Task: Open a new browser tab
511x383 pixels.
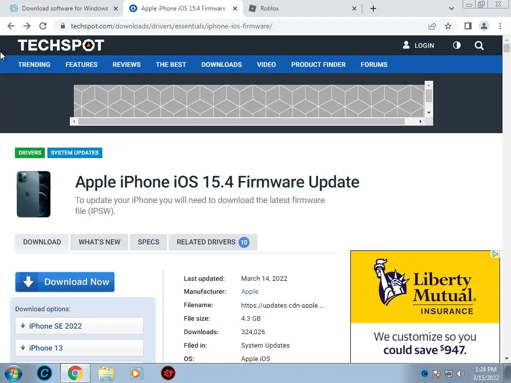Action: (x=373, y=8)
